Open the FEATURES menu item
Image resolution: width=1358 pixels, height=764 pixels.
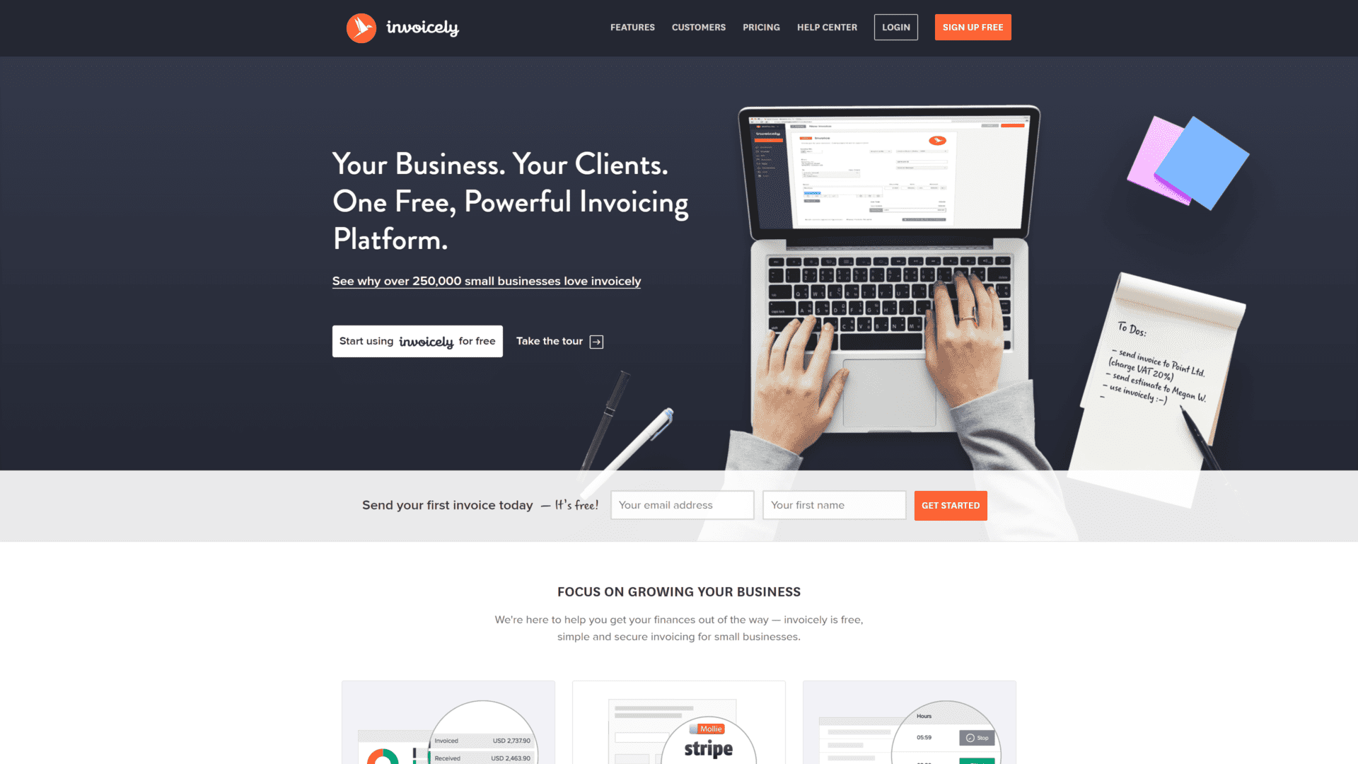[x=632, y=27]
